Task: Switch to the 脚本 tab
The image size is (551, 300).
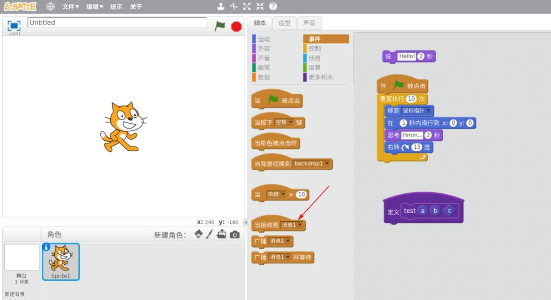Action: click(260, 23)
